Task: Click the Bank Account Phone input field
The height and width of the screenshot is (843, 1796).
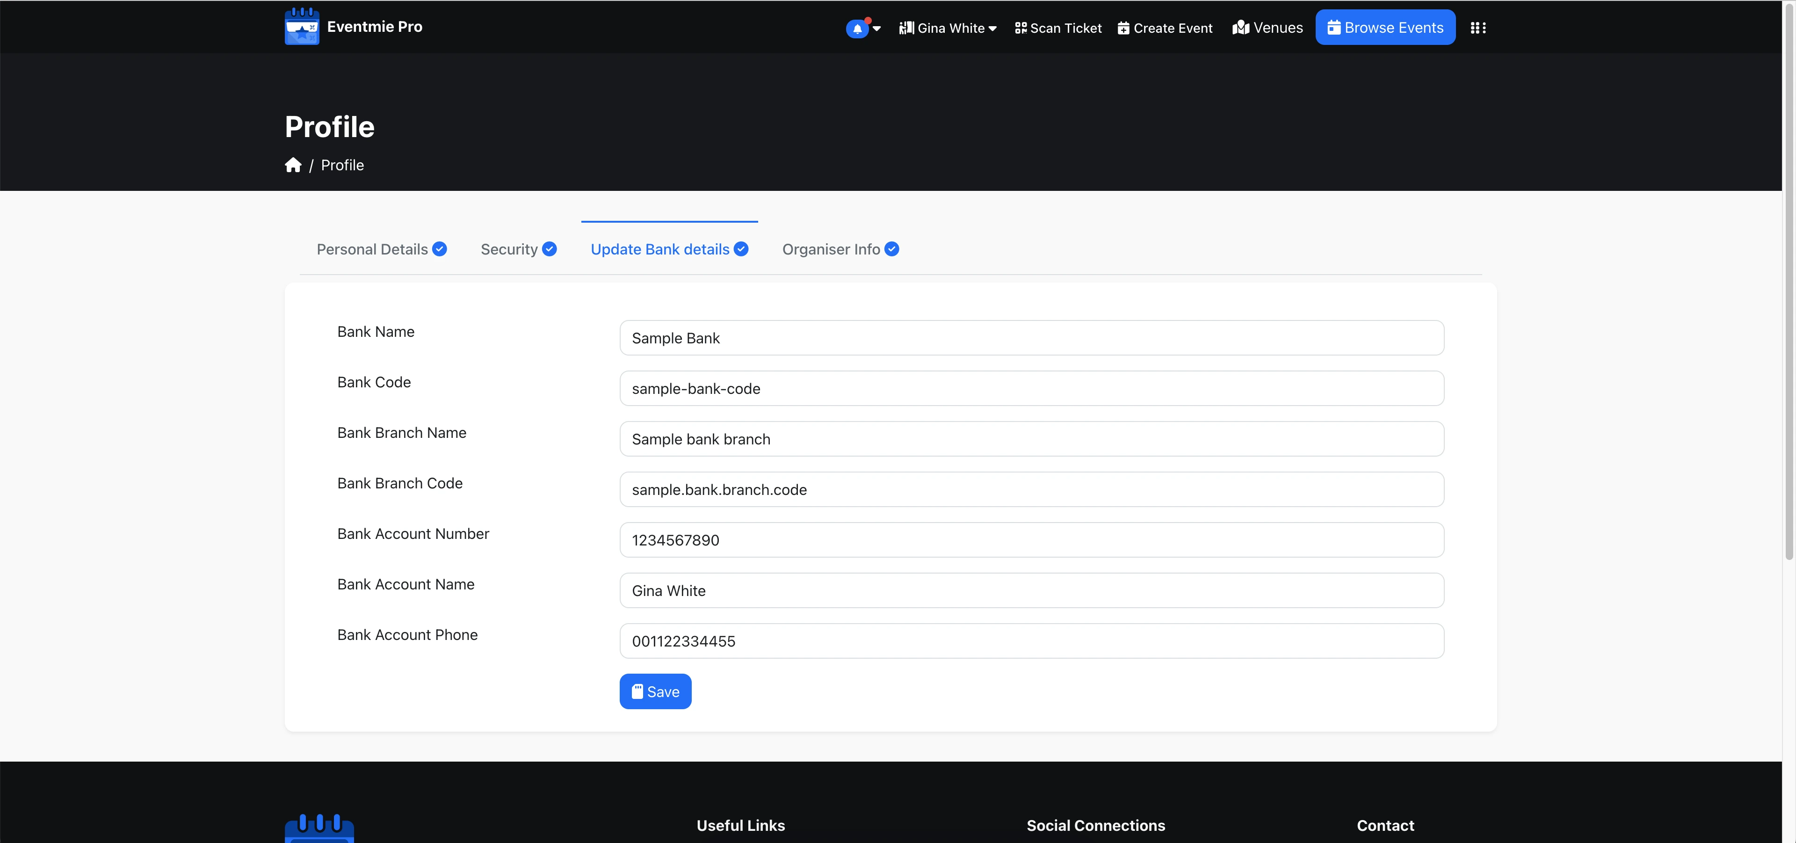Action: click(1031, 641)
